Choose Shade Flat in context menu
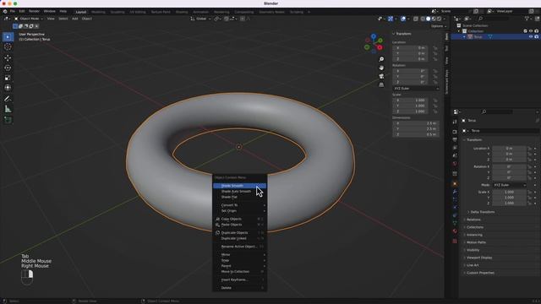Screen dimensions: 541x304 [x=240, y=197]
